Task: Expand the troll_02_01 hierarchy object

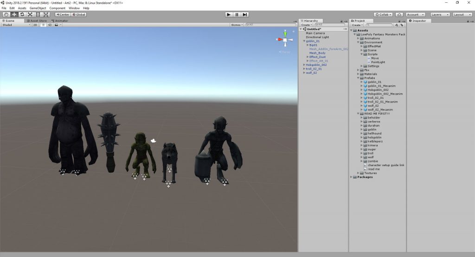Action: click(x=304, y=69)
